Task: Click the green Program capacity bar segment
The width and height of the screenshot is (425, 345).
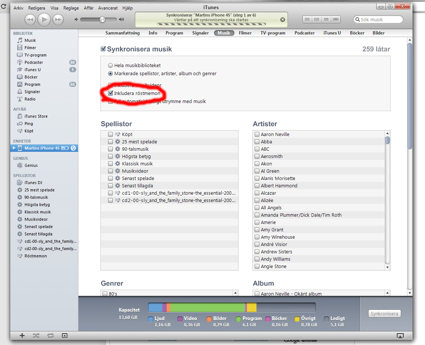Action: tap(208, 307)
